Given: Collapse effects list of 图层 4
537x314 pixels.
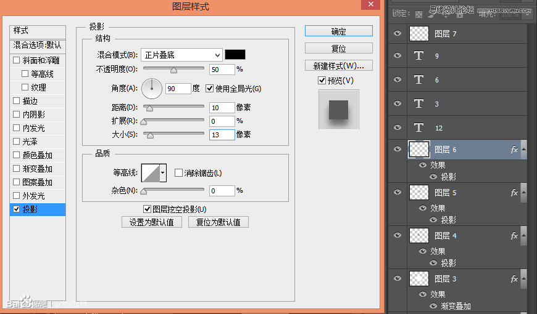Looking at the screenshot, I should coord(523,235).
